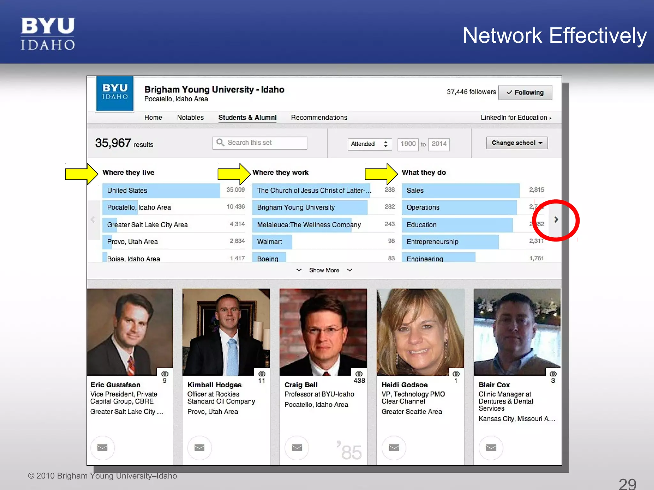Image resolution: width=654 pixels, height=490 pixels.
Task: Click the start year 1900 field
Action: (x=408, y=144)
